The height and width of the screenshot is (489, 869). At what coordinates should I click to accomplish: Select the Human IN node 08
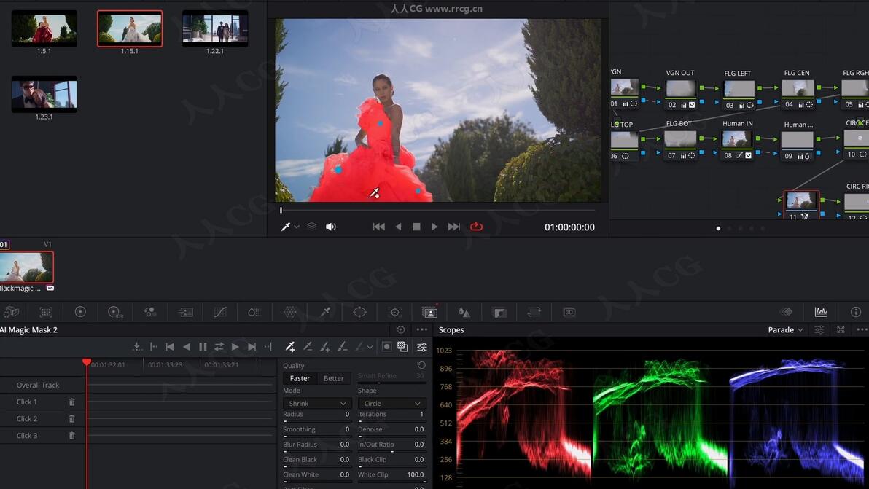point(738,139)
